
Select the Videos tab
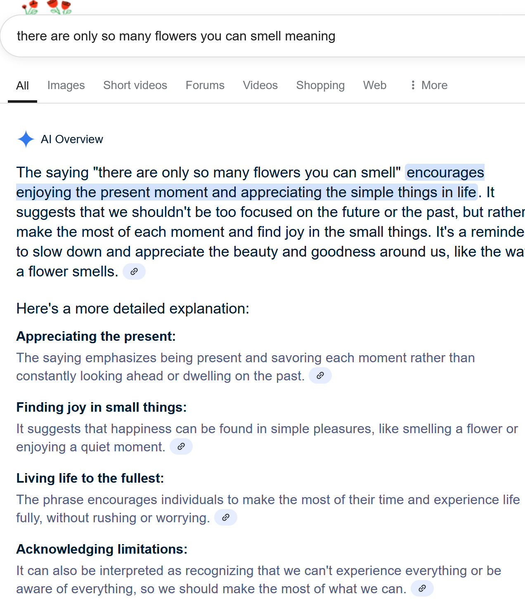260,85
